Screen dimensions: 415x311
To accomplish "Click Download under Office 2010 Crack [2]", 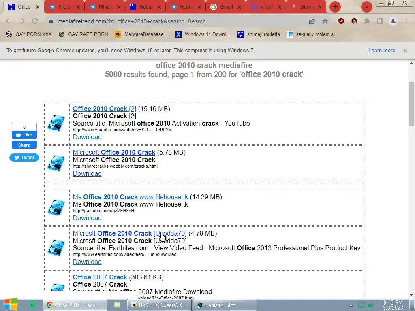I will (x=87, y=137).
